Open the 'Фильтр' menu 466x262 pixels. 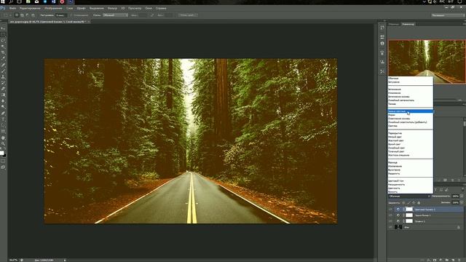[112, 8]
